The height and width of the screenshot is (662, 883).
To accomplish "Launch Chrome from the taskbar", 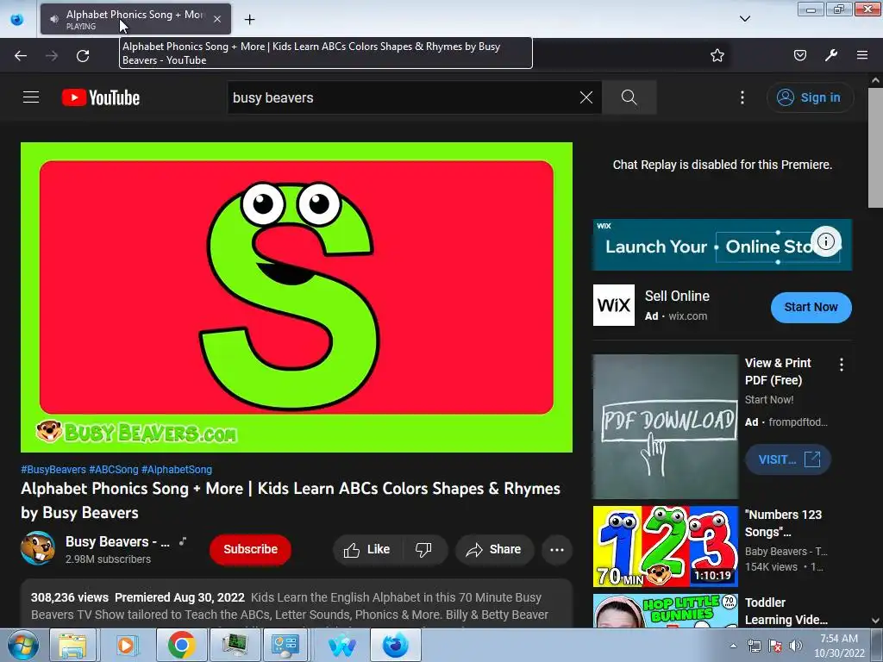I will point(181,645).
